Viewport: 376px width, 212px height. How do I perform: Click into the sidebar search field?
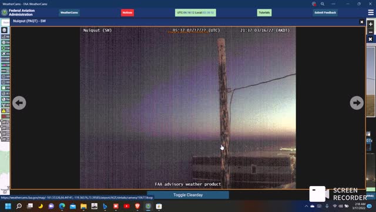pyautogui.click(x=5, y=22)
